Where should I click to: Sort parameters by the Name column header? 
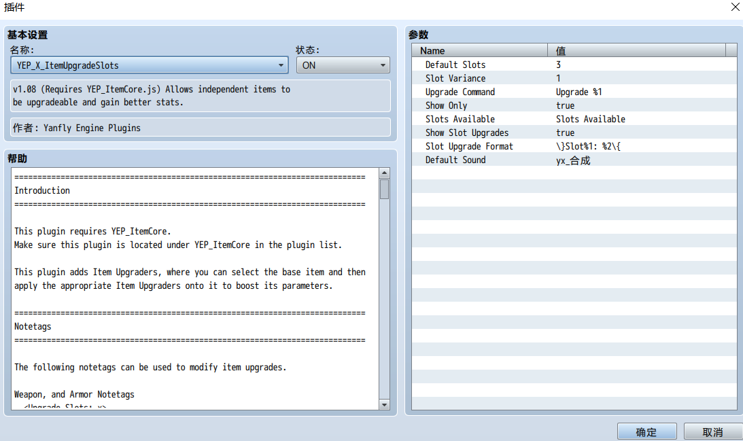pos(479,51)
